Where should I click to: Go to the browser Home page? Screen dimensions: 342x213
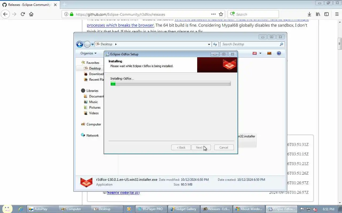(31, 14)
